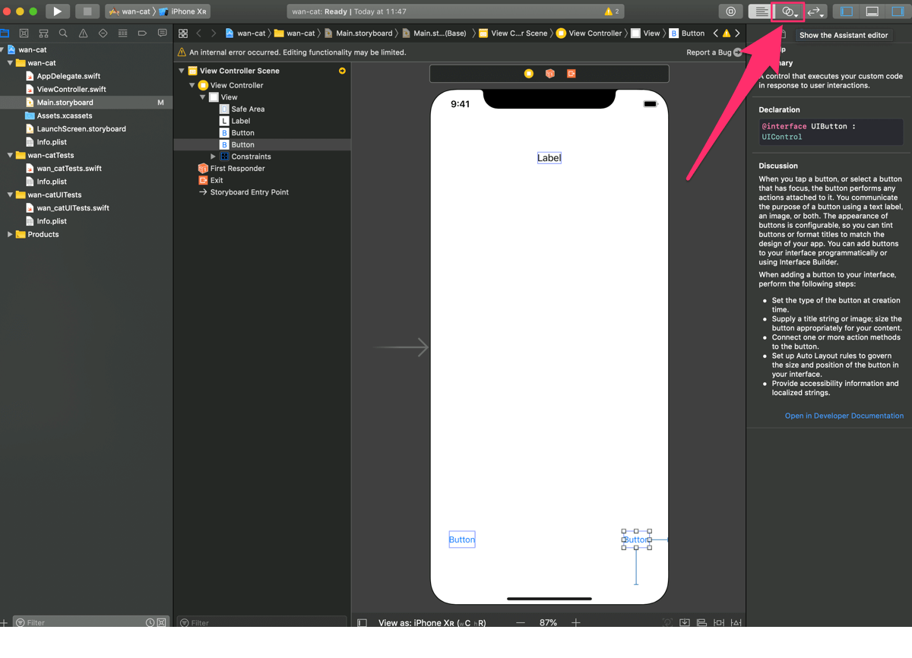
Task: Select Main.storyboard in the navigator
Action: pyautogui.click(x=65, y=103)
